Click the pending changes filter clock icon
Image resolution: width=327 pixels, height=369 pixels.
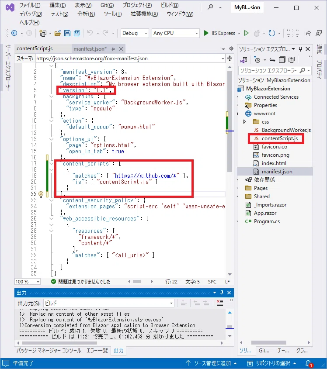pyautogui.click(x=257, y=60)
